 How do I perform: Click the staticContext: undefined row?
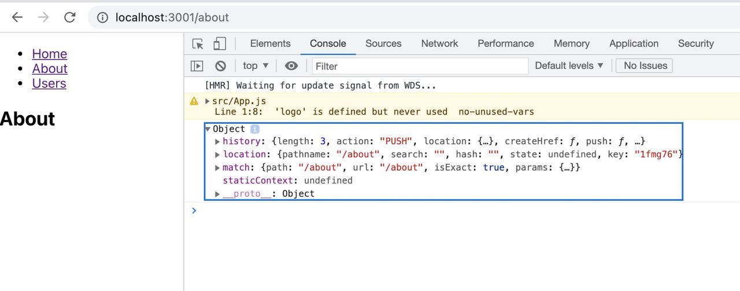287,181
